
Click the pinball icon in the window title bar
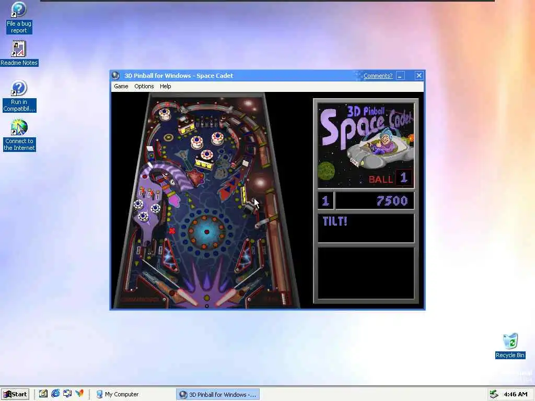(115, 75)
